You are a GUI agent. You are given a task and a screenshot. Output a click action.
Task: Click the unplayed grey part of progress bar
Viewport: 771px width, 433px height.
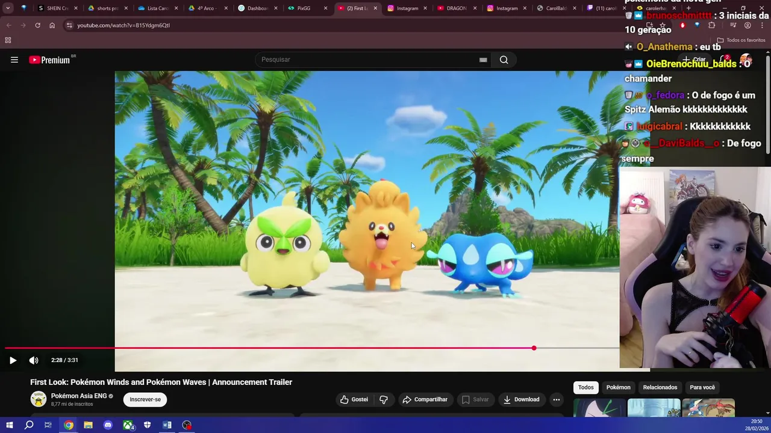point(576,348)
